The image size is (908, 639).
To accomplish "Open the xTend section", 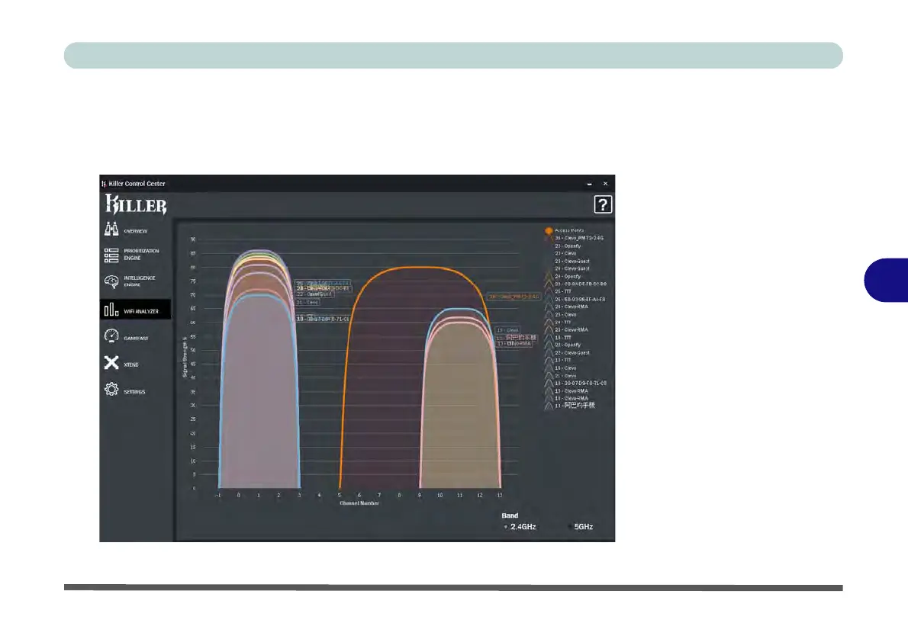I will click(x=121, y=364).
